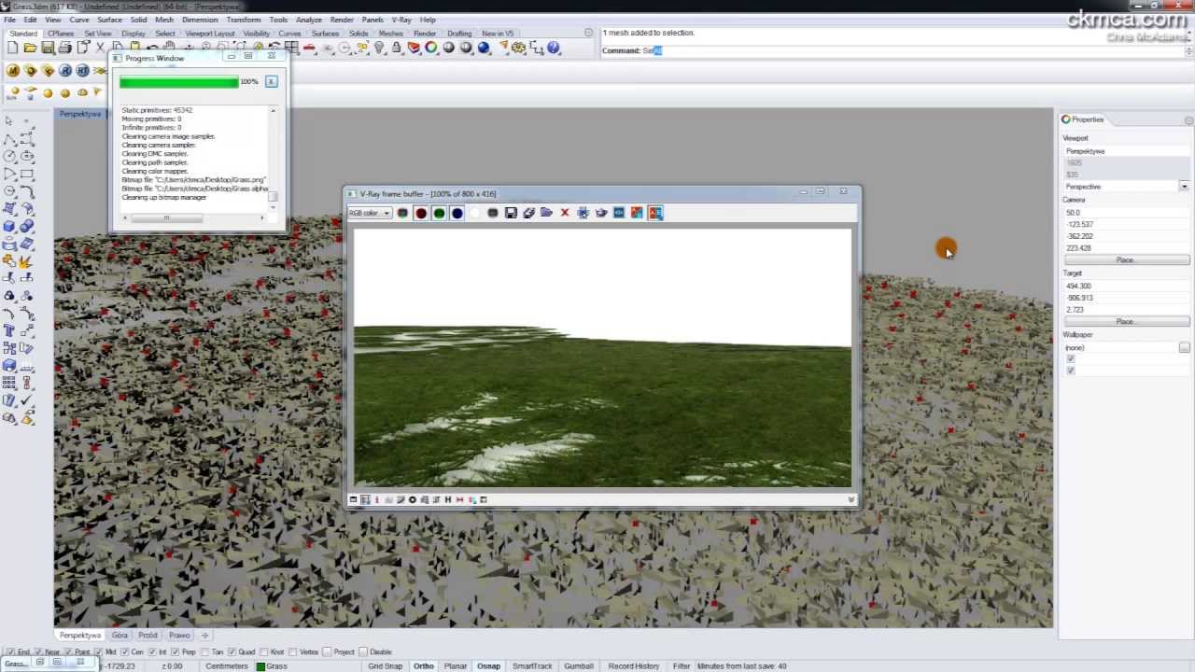1195x672 pixels.
Task: Switch to the CPlanes toolbar tab
Action: 61,34
